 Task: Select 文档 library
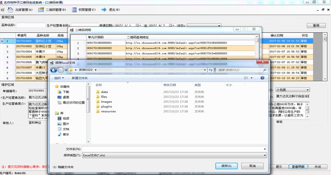66,129
